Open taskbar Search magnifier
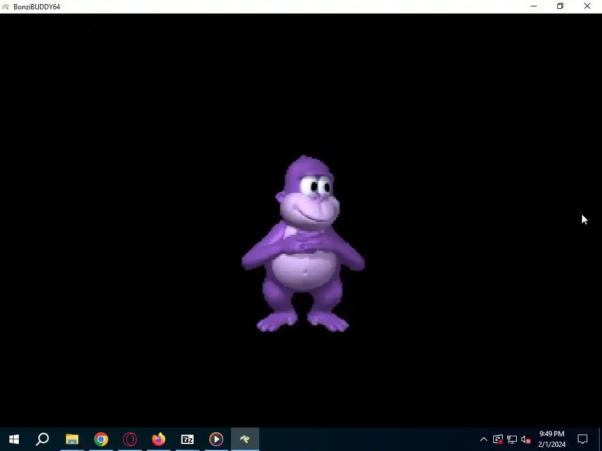This screenshot has width=602, height=451. click(42, 439)
